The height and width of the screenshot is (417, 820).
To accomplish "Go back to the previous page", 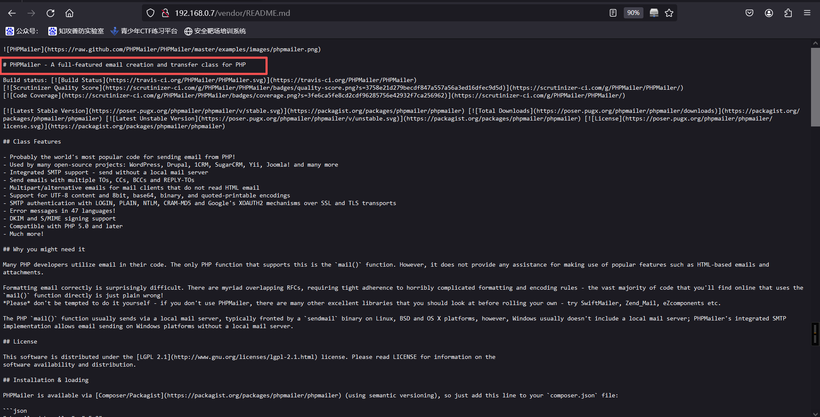I will [x=12, y=13].
